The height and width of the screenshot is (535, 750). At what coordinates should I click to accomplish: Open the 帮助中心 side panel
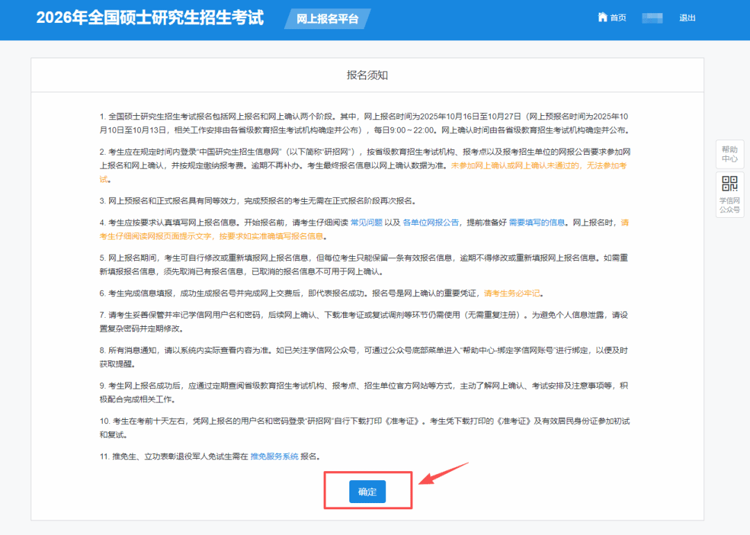(x=729, y=154)
